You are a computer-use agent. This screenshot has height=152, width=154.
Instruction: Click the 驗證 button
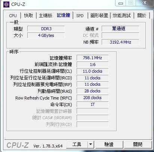[109, 145]
